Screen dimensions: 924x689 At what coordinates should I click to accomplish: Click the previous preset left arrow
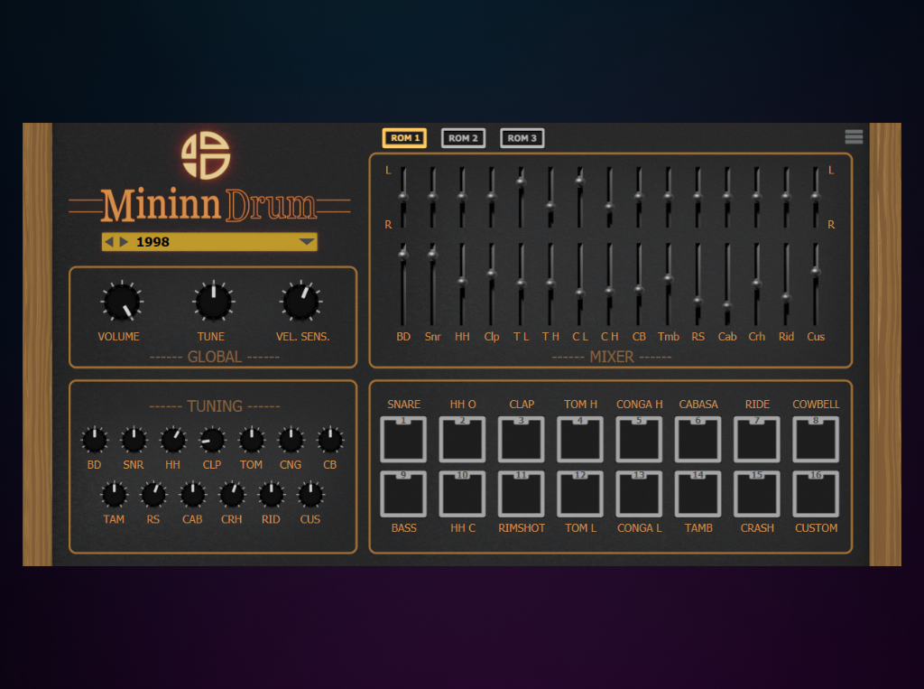pyautogui.click(x=109, y=242)
